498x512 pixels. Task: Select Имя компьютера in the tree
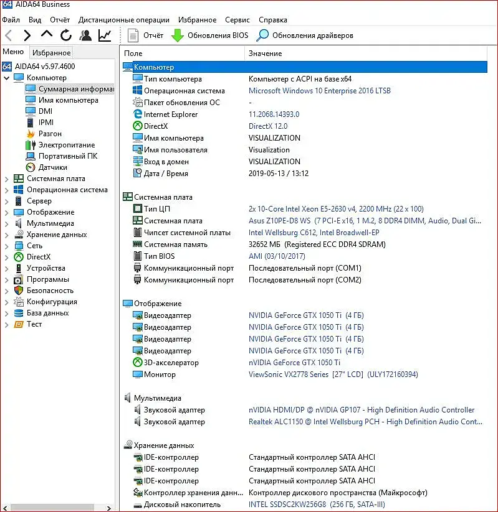coord(68,100)
